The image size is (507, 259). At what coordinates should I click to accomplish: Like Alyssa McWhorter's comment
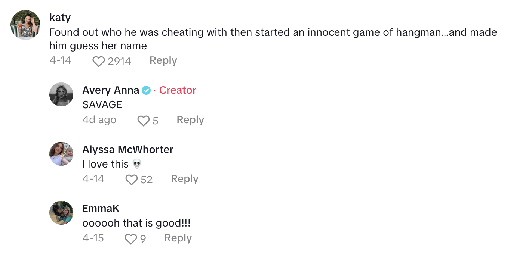(132, 180)
